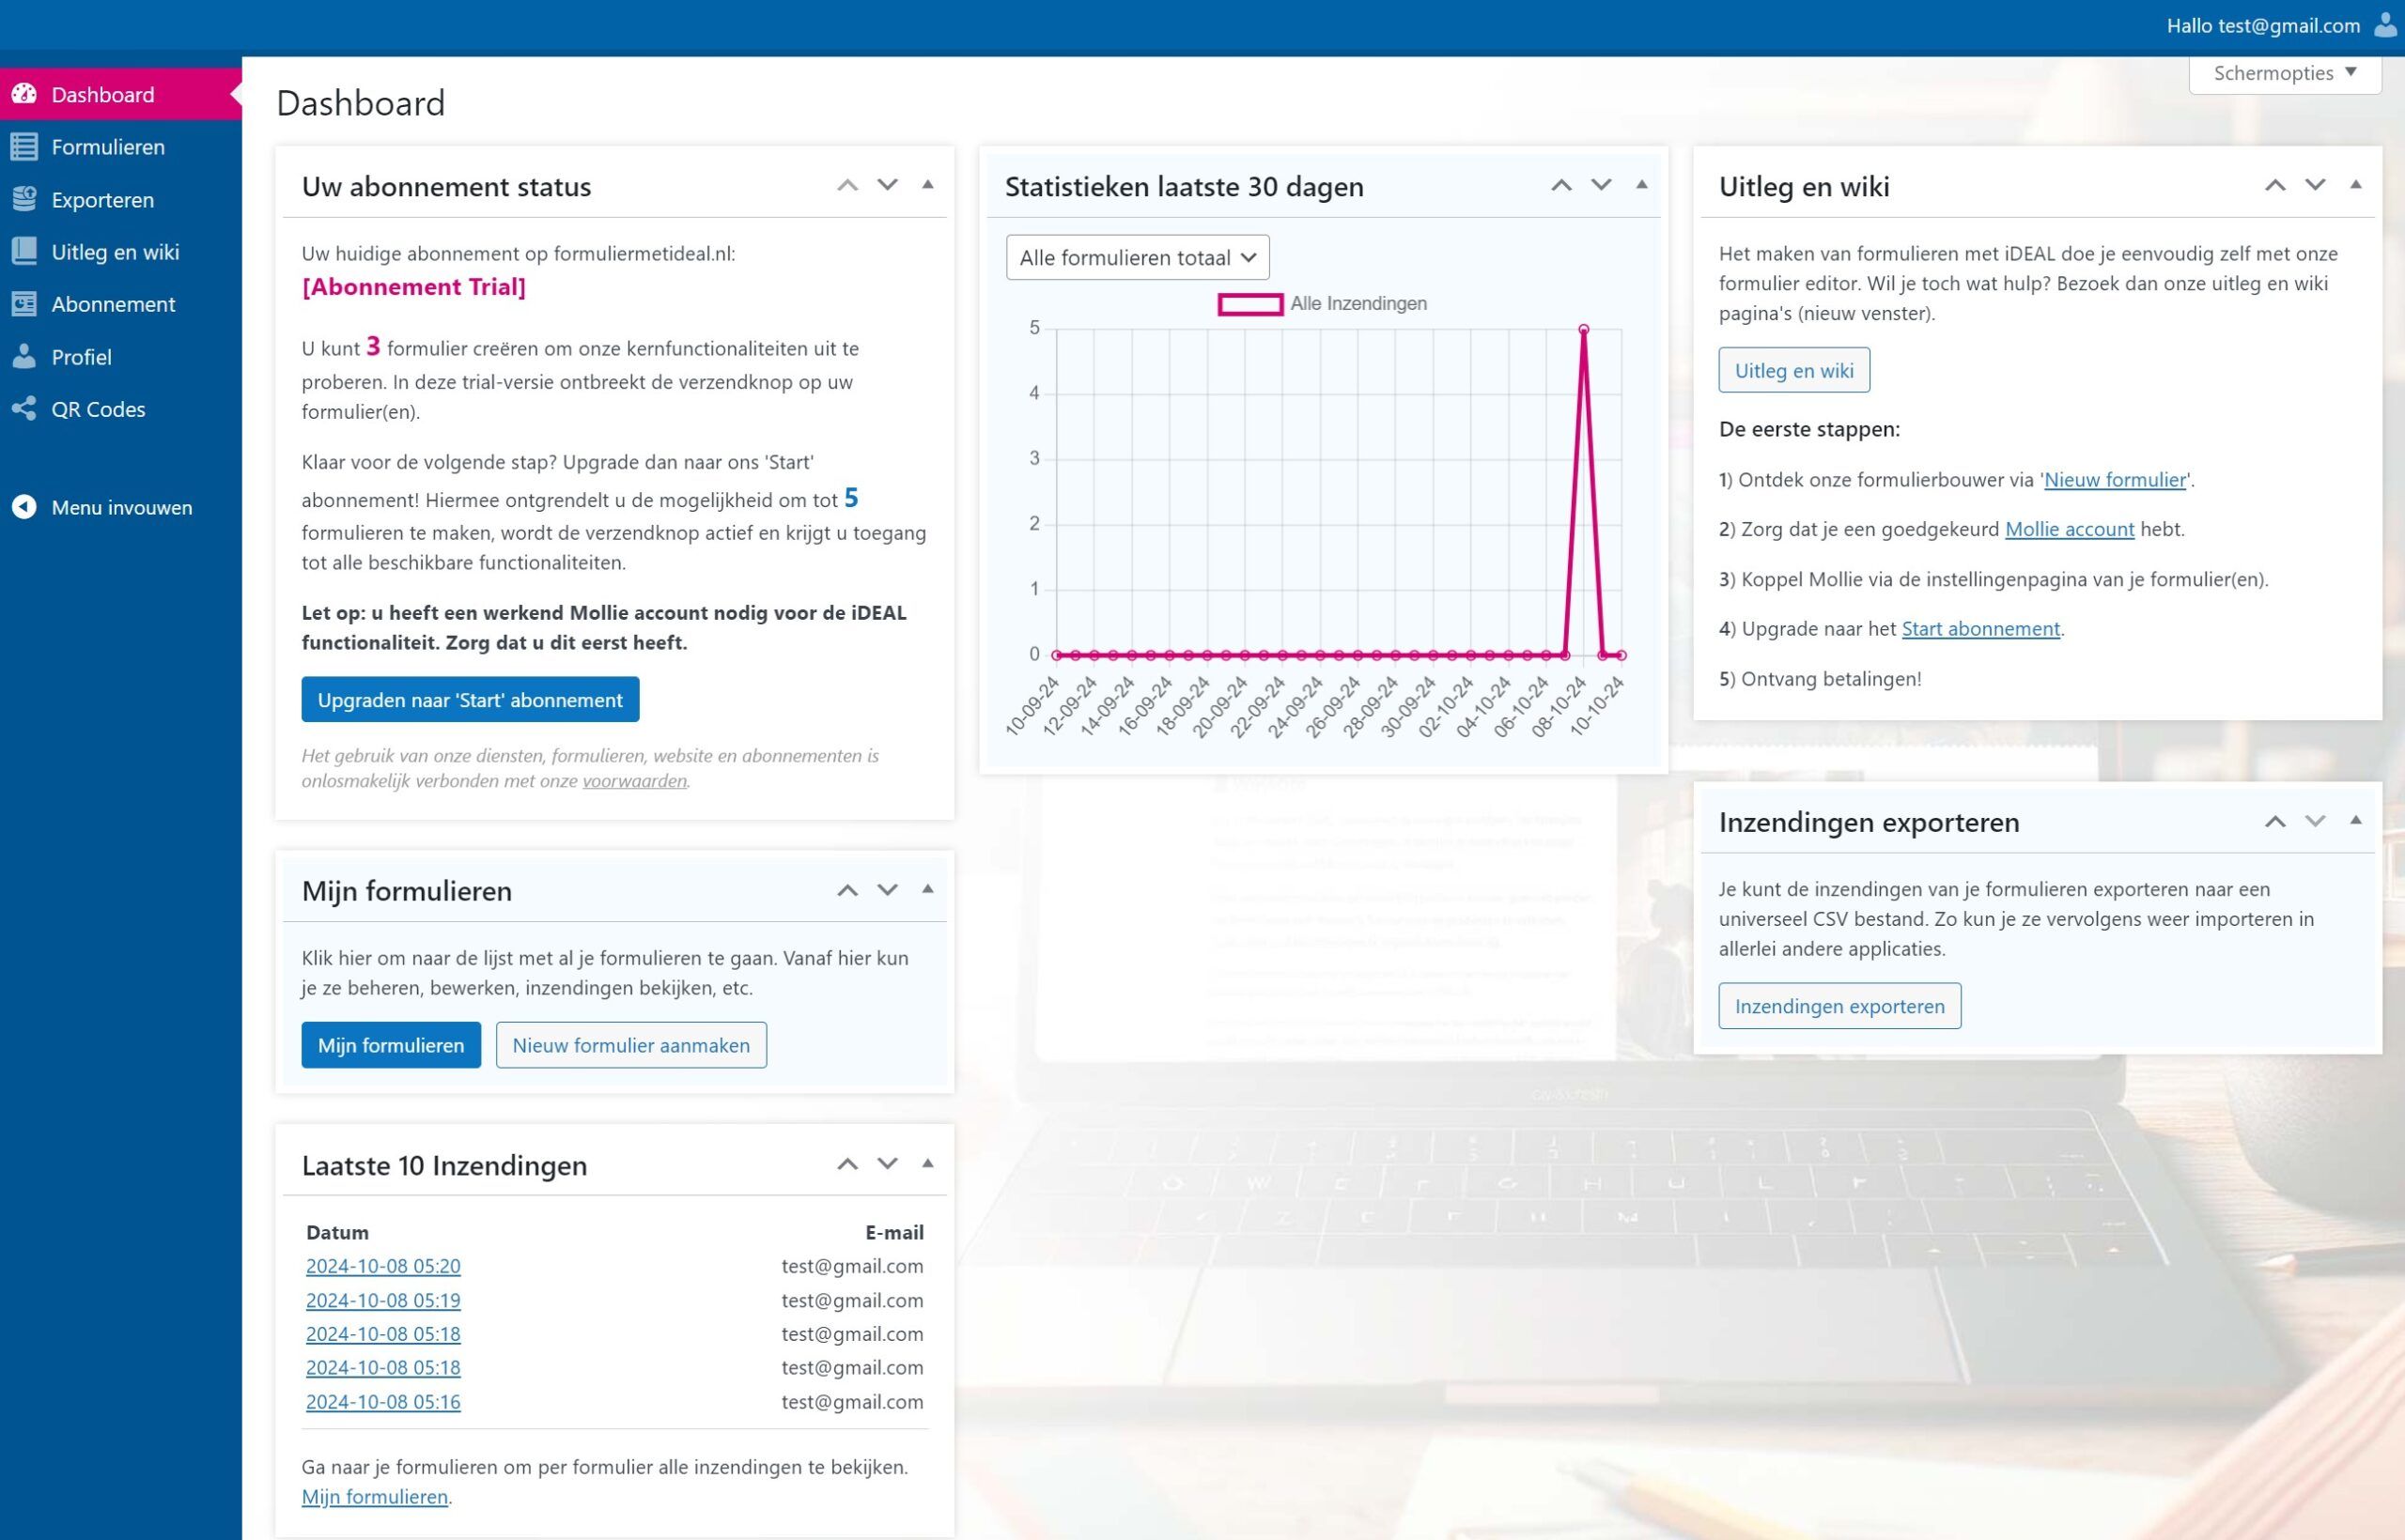
Task: Collapse the 'Uw abonnement status' panel
Action: [927, 184]
